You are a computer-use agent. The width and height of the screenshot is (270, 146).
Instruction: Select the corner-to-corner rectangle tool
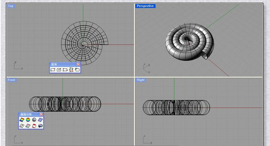click(53, 70)
